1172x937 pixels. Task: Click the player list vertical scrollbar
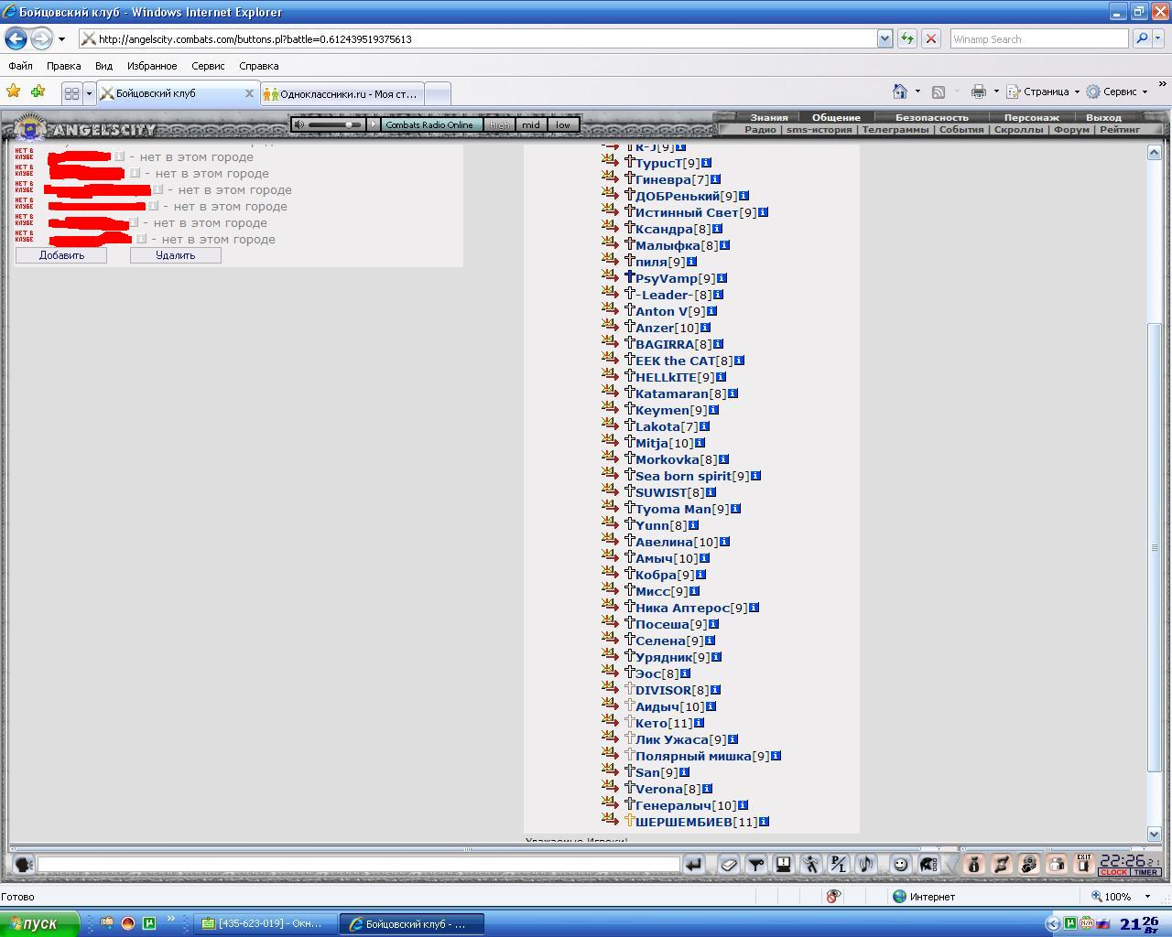coord(1154,546)
